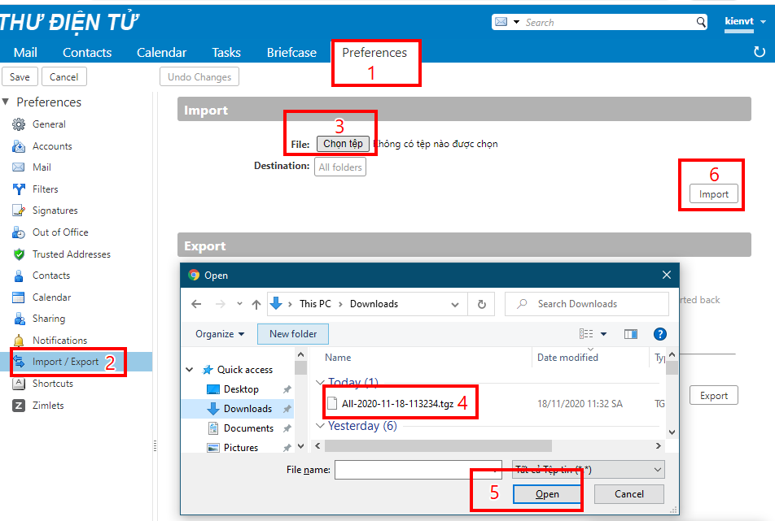Select file All-2020-11-18-113234.tgz
The width and height of the screenshot is (775, 521).
[397, 404]
